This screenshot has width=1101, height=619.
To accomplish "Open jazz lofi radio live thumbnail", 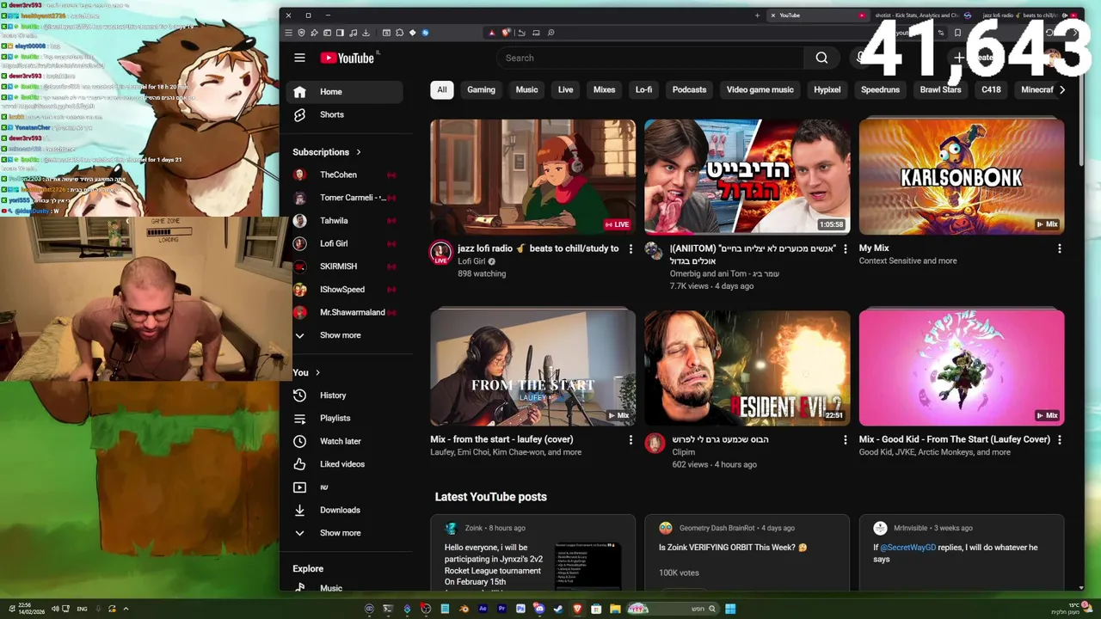I will [533, 177].
